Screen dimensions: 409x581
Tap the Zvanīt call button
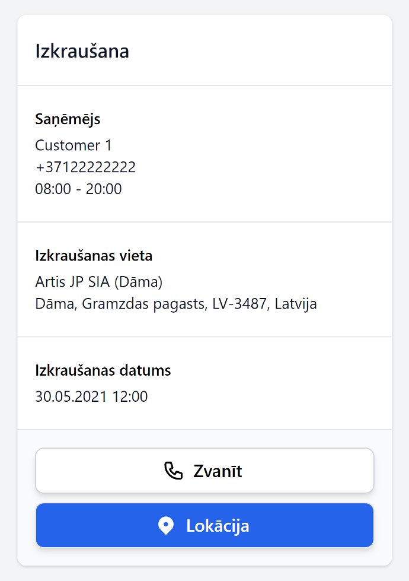(204, 471)
